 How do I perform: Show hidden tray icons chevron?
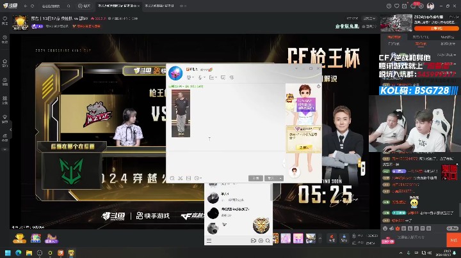(x=401, y=253)
